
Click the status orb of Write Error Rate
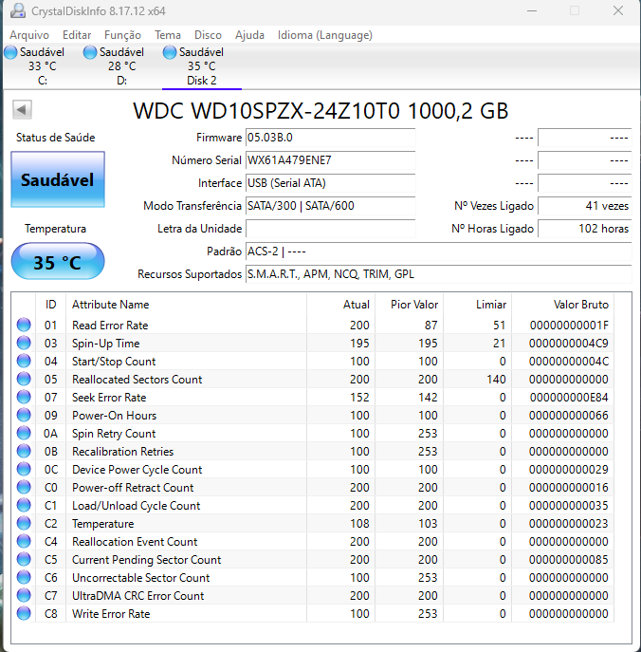pyautogui.click(x=24, y=613)
